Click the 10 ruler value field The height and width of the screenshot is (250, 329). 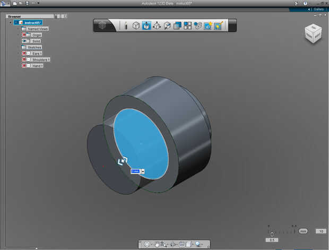(x=321, y=231)
